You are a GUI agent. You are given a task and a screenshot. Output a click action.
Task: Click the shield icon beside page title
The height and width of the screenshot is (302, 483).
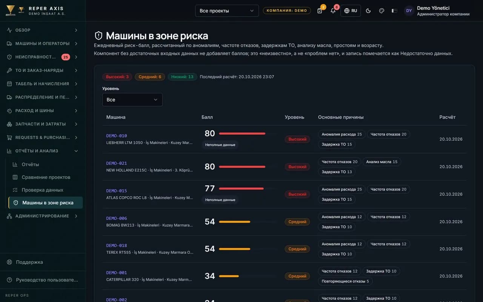coord(98,36)
